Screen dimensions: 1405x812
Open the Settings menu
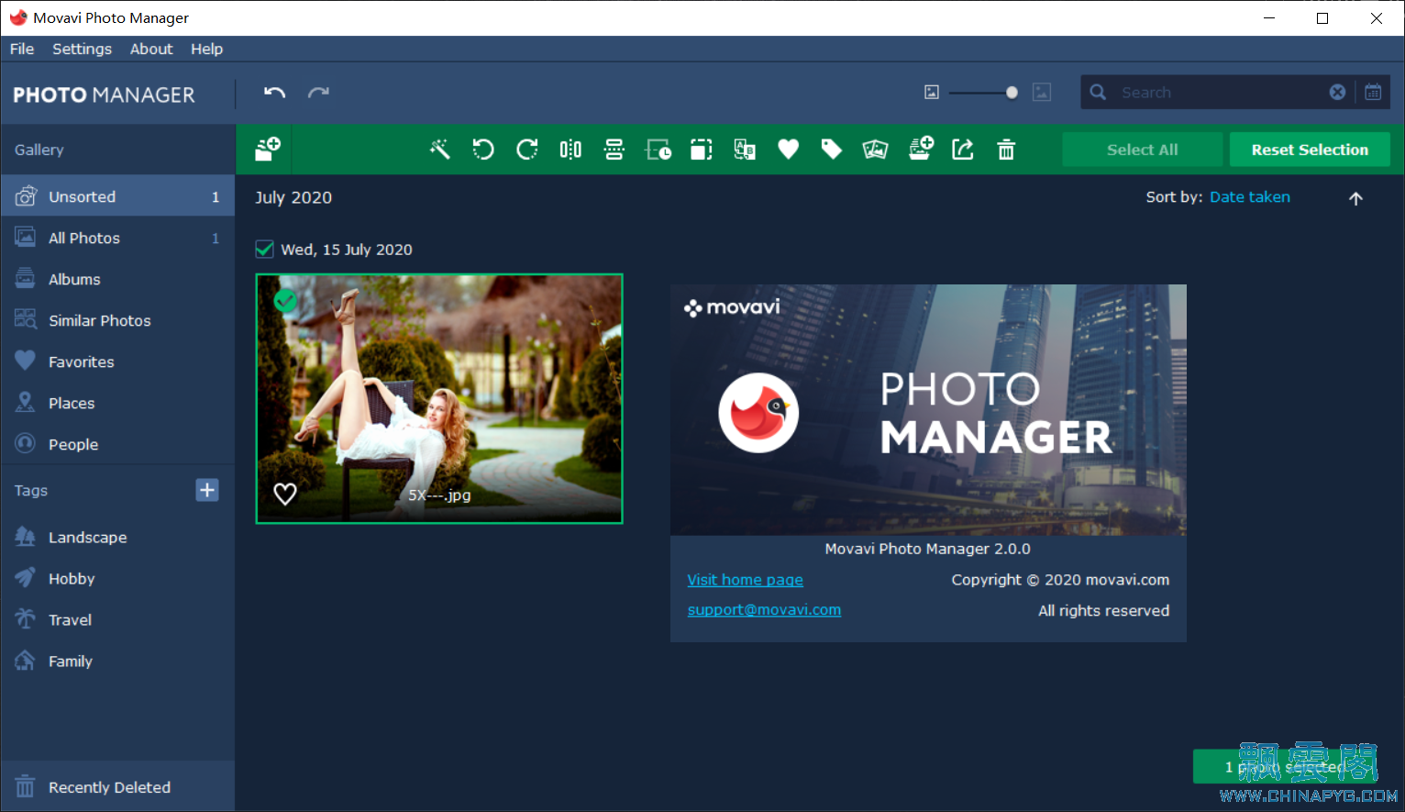tap(82, 49)
